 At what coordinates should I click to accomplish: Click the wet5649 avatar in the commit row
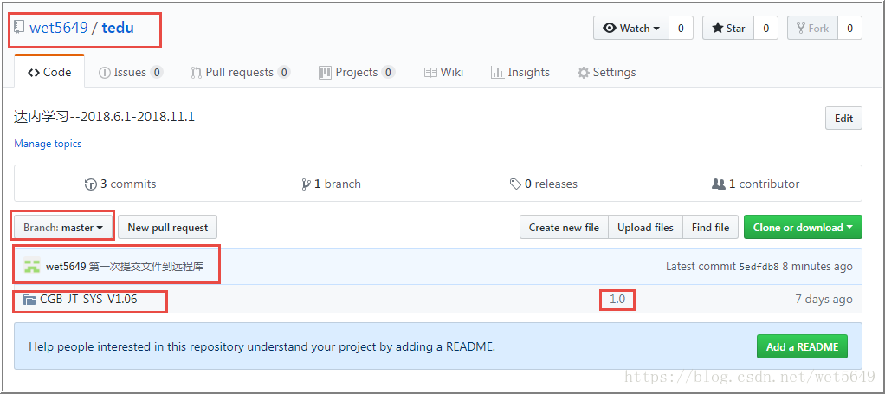coord(31,266)
